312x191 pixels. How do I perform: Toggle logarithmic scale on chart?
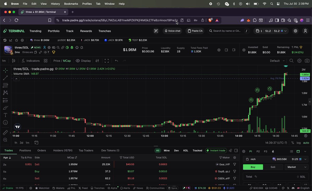[299, 143]
